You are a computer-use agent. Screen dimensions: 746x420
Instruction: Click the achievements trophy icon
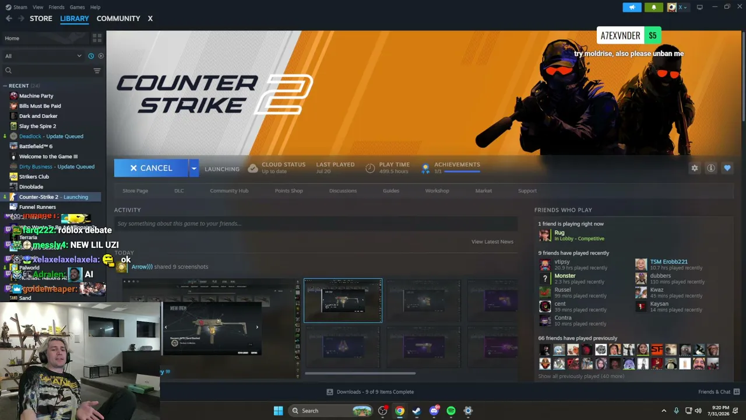pyautogui.click(x=425, y=168)
